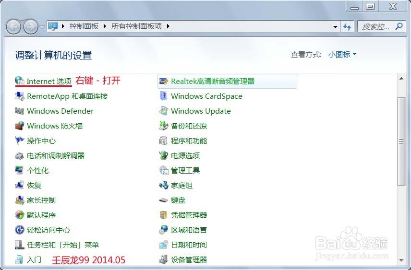Image resolution: width=411 pixels, height=270 pixels.
Task: Open the 小图标 view mode dropdown
Action: point(342,55)
